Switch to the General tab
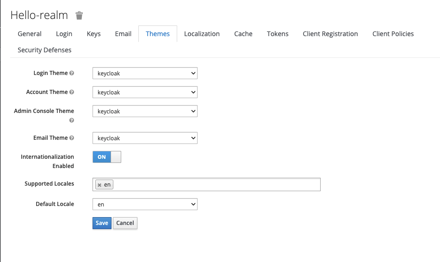 [x=30, y=34]
